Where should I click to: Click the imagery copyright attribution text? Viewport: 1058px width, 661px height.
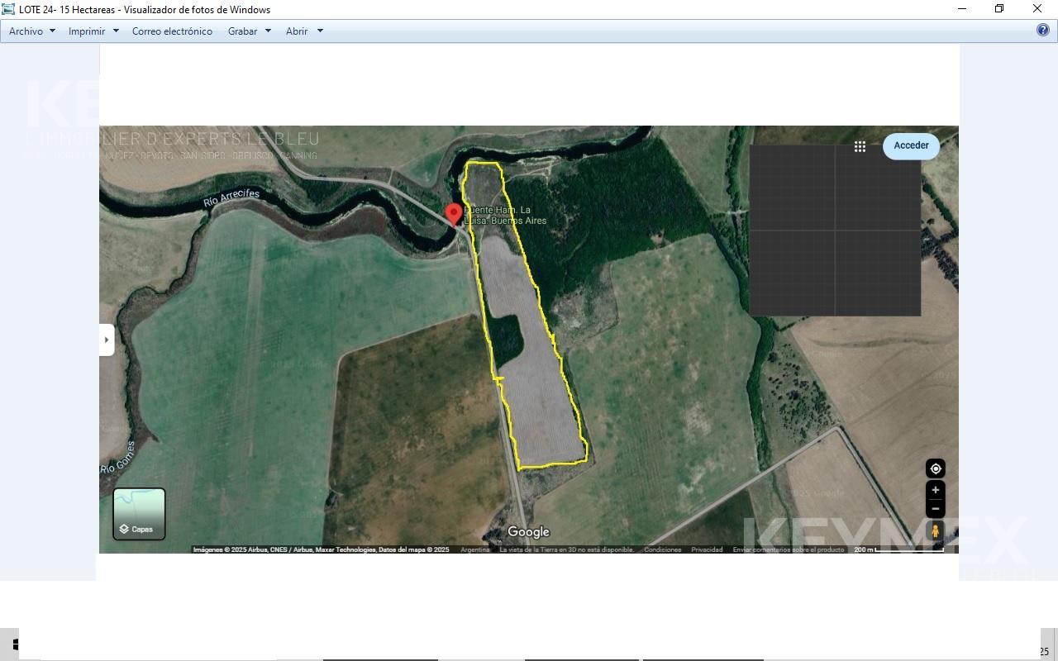click(322, 549)
